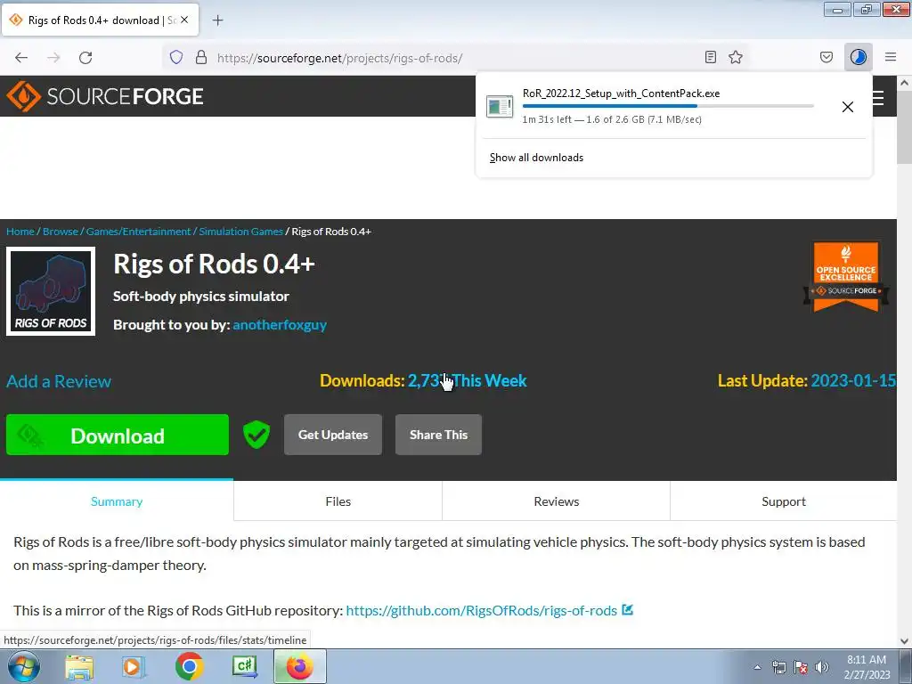Click the green Download button
The height and width of the screenshot is (684, 912).
pos(118,435)
